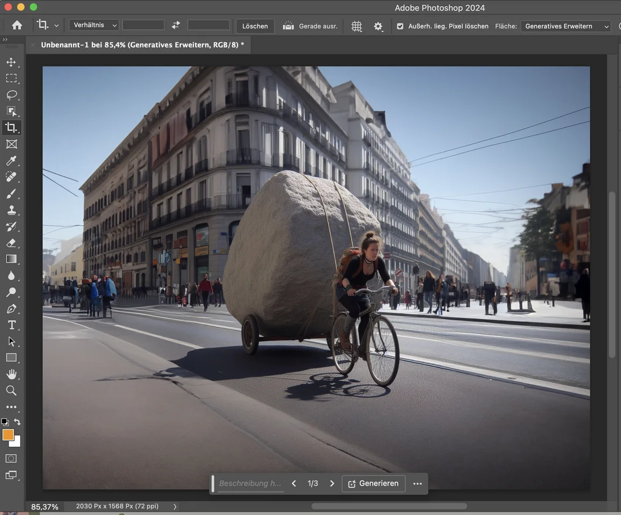
Task: Select the Lasso tool
Action: click(x=11, y=95)
